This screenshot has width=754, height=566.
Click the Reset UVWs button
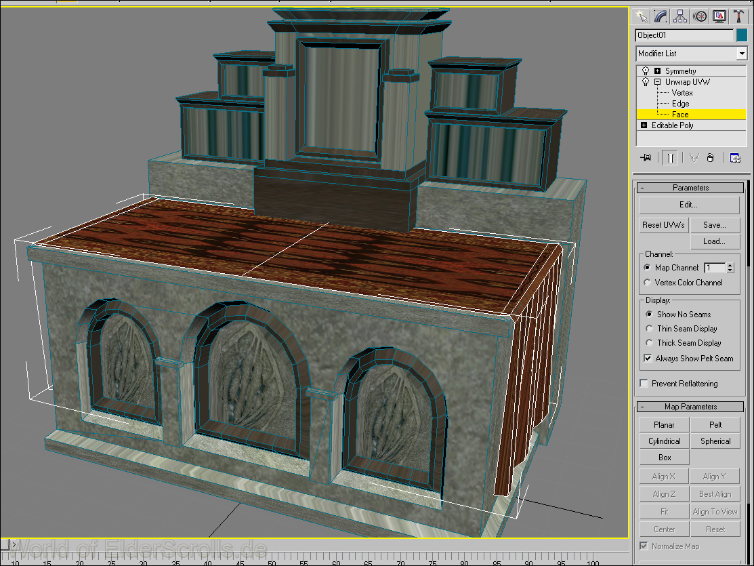[x=664, y=225]
